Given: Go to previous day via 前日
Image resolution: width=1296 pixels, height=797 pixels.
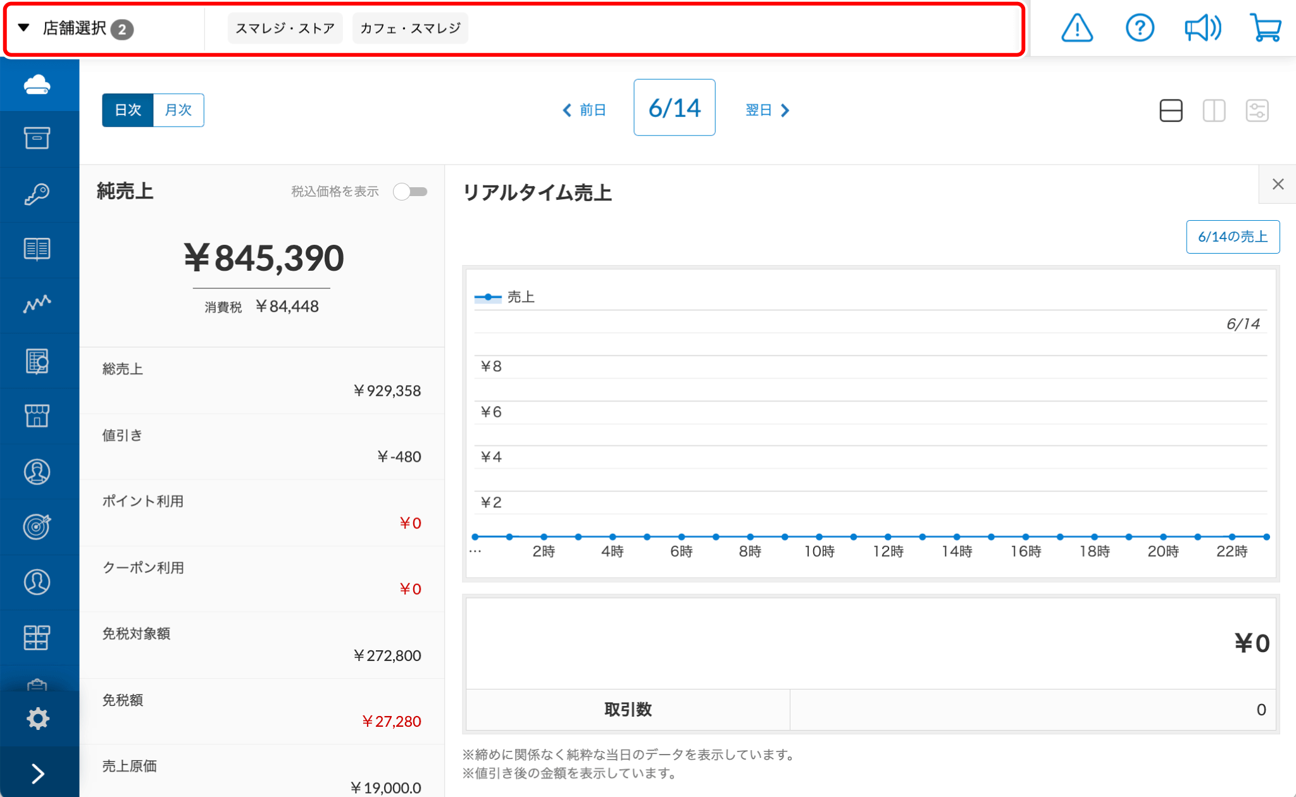Looking at the screenshot, I should tap(585, 110).
